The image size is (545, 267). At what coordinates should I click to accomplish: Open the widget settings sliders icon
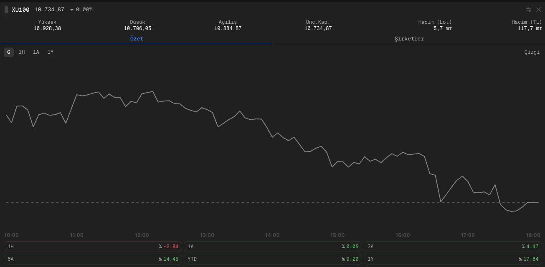(529, 10)
